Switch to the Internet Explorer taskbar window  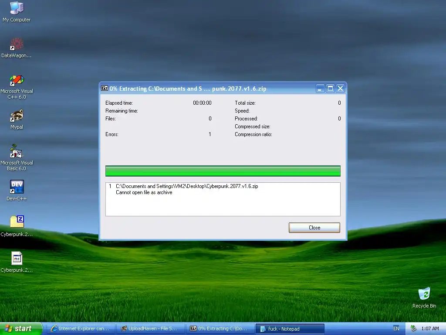(x=81, y=328)
